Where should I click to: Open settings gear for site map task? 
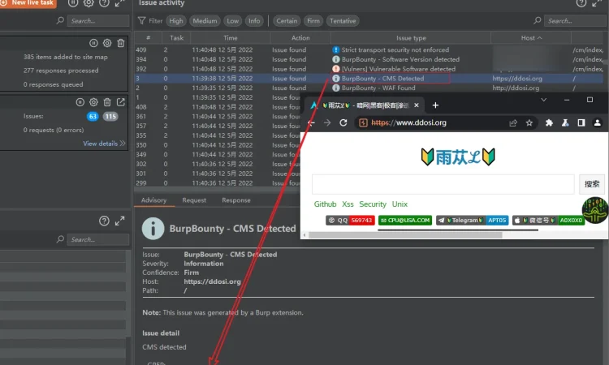click(107, 43)
